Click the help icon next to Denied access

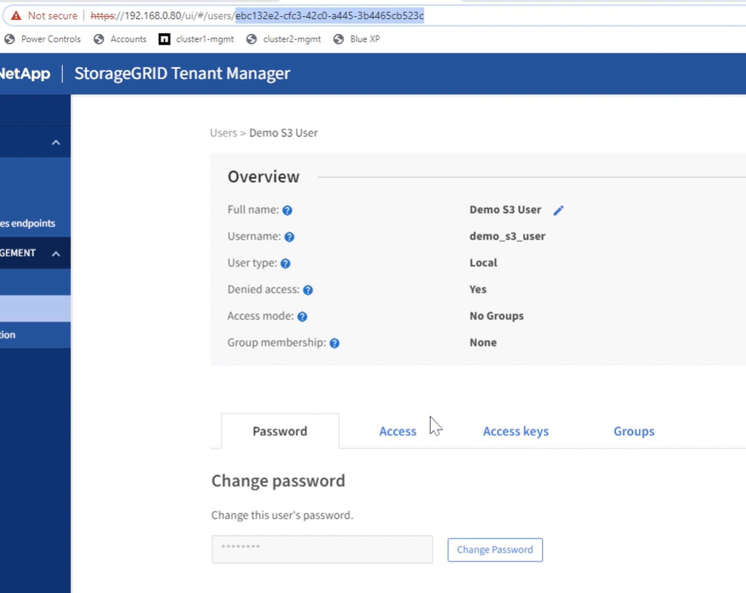coord(308,289)
